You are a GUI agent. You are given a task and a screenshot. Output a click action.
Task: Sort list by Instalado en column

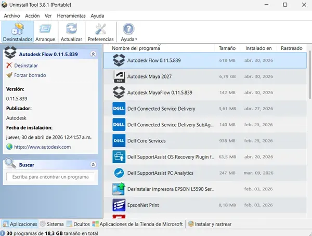pos(258,48)
